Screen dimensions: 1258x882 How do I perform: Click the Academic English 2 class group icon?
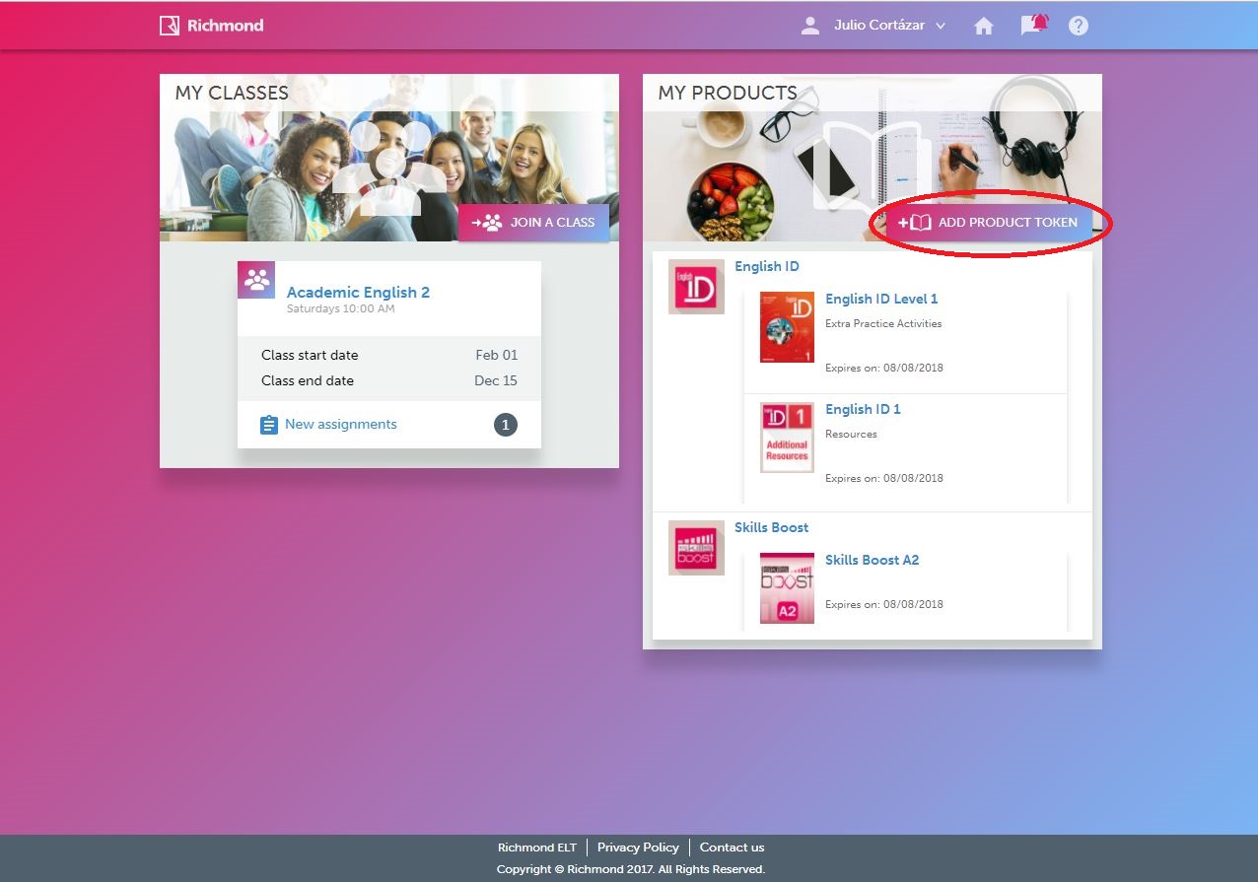point(256,280)
